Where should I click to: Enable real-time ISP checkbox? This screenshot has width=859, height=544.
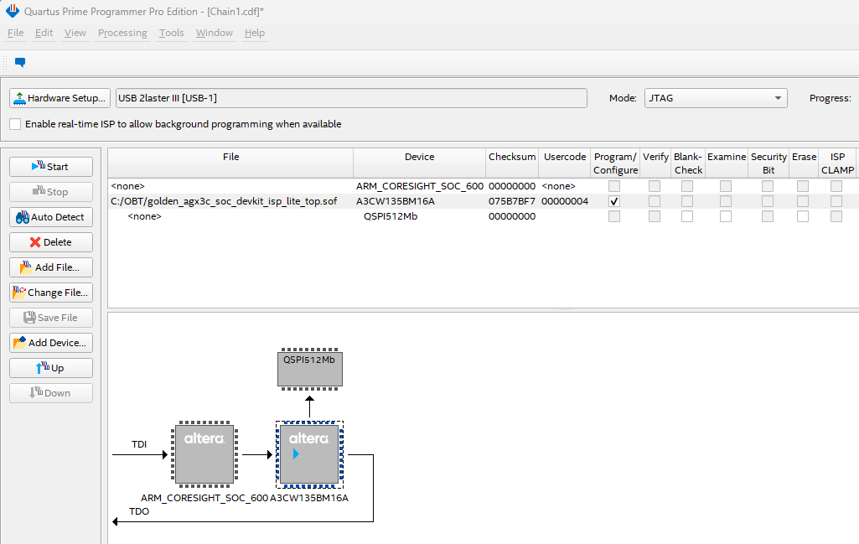click(16, 124)
